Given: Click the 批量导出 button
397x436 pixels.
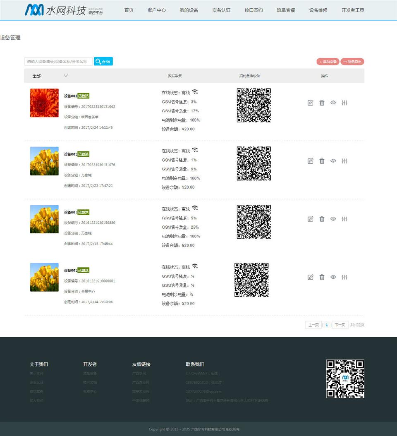Looking at the screenshot, I should point(352,62).
